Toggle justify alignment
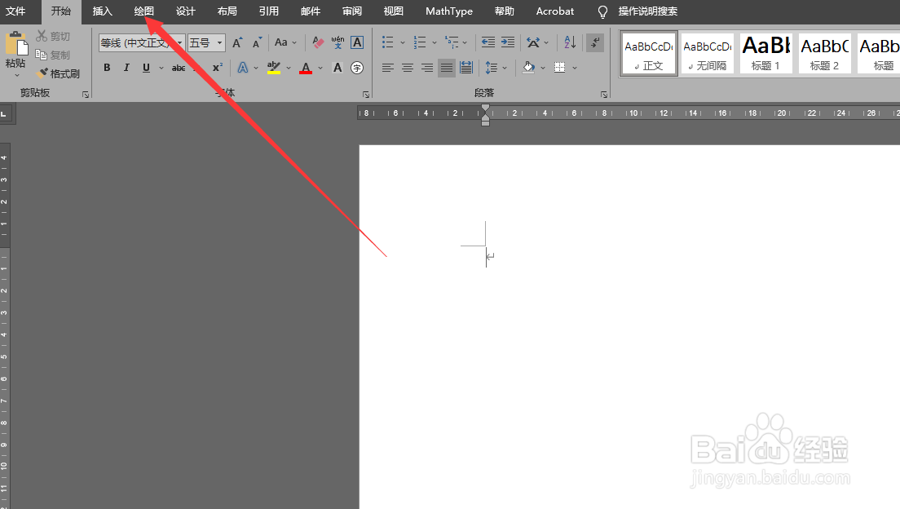 click(447, 68)
